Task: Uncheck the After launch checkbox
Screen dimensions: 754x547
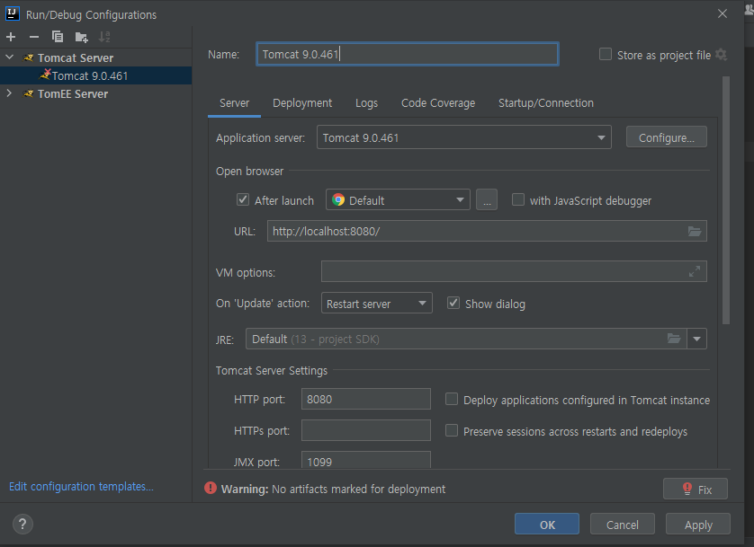Action: 243,199
